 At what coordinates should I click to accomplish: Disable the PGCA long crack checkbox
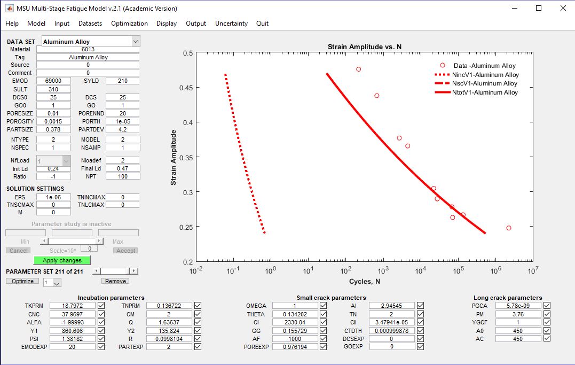pyautogui.click(x=547, y=306)
